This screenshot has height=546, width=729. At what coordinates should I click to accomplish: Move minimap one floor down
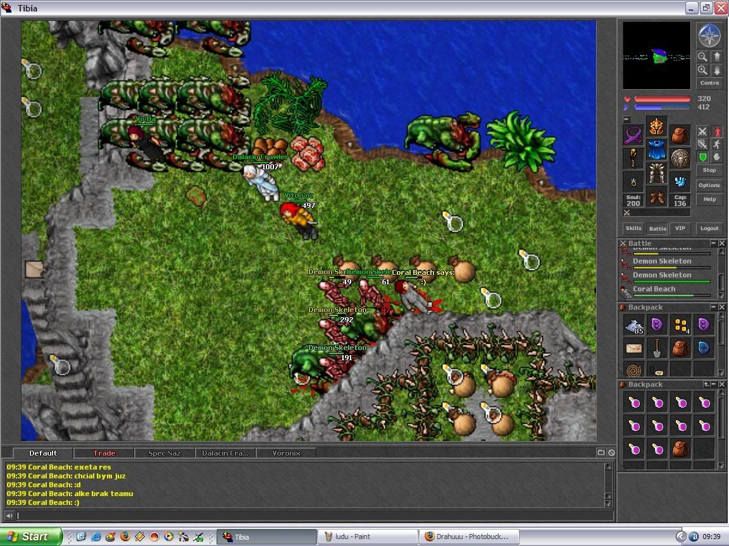(716, 70)
